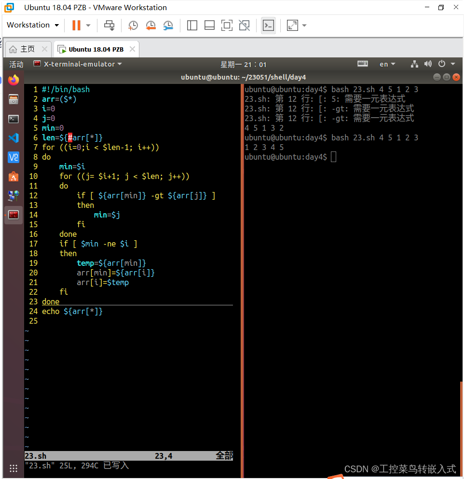Screen dimensions: 464x479
Task: Toggle the library panel visibility
Action: [x=192, y=25]
